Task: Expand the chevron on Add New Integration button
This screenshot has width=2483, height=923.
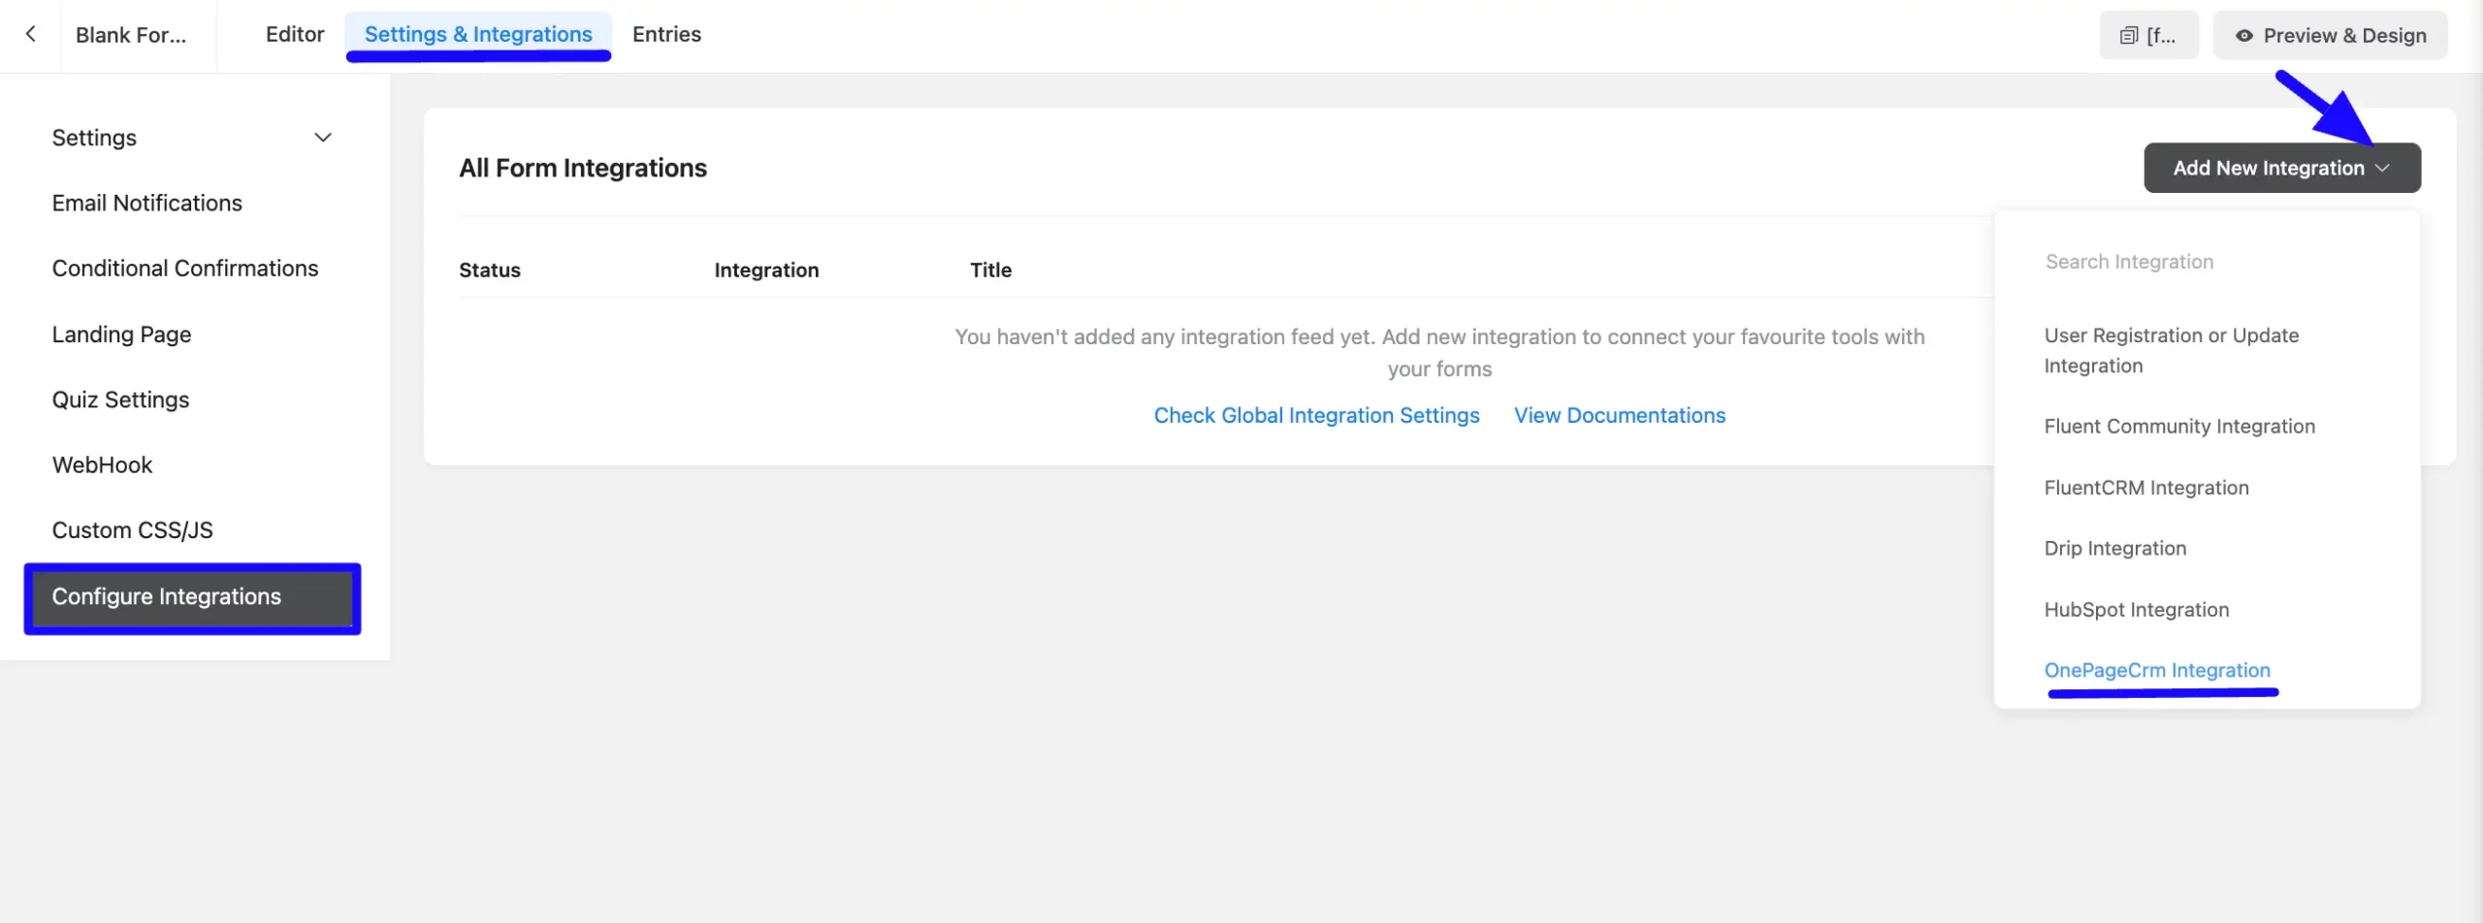Action: pyautogui.click(x=2385, y=167)
